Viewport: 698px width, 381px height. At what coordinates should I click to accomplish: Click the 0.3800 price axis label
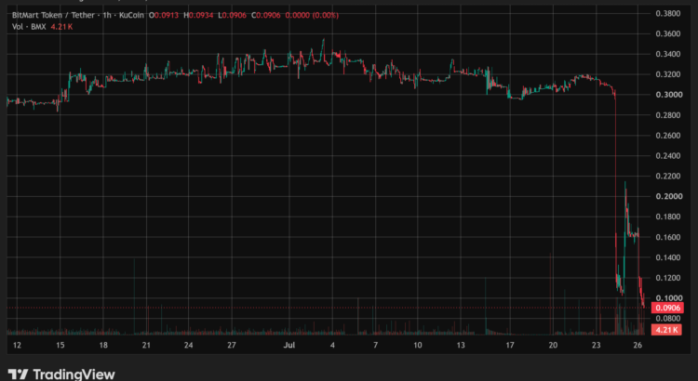pos(667,13)
